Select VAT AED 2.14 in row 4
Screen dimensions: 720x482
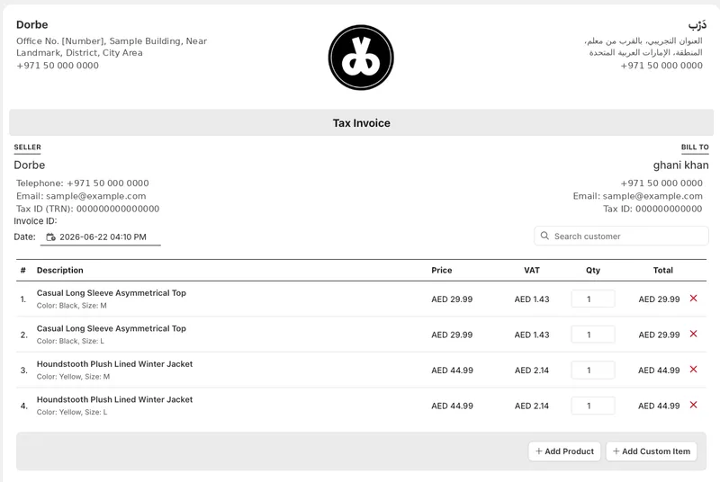tap(532, 406)
